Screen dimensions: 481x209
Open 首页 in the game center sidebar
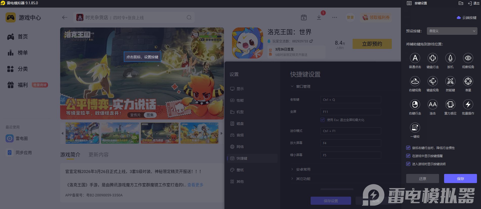[18, 37]
